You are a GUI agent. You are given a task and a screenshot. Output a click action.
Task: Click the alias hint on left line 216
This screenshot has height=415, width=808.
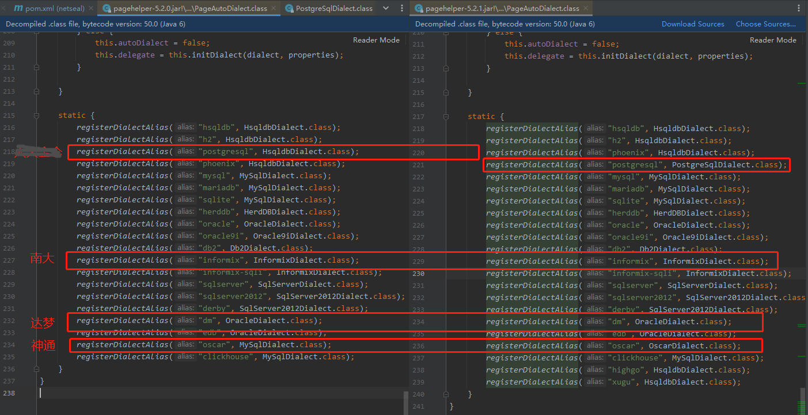click(x=185, y=128)
